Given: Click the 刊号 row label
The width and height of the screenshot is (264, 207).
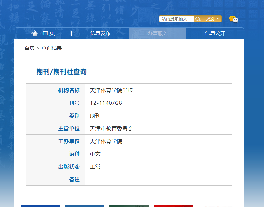Looking at the screenshot, I should pos(74,103).
